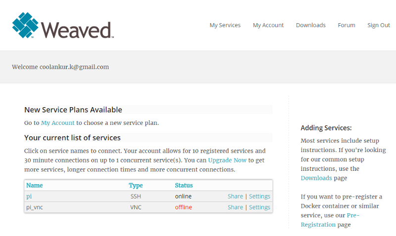Go to Downloads in top navigation
Viewport: 396px width, 236px height.
[311, 25]
